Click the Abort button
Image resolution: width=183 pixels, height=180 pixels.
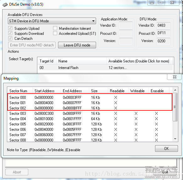[17, 172]
